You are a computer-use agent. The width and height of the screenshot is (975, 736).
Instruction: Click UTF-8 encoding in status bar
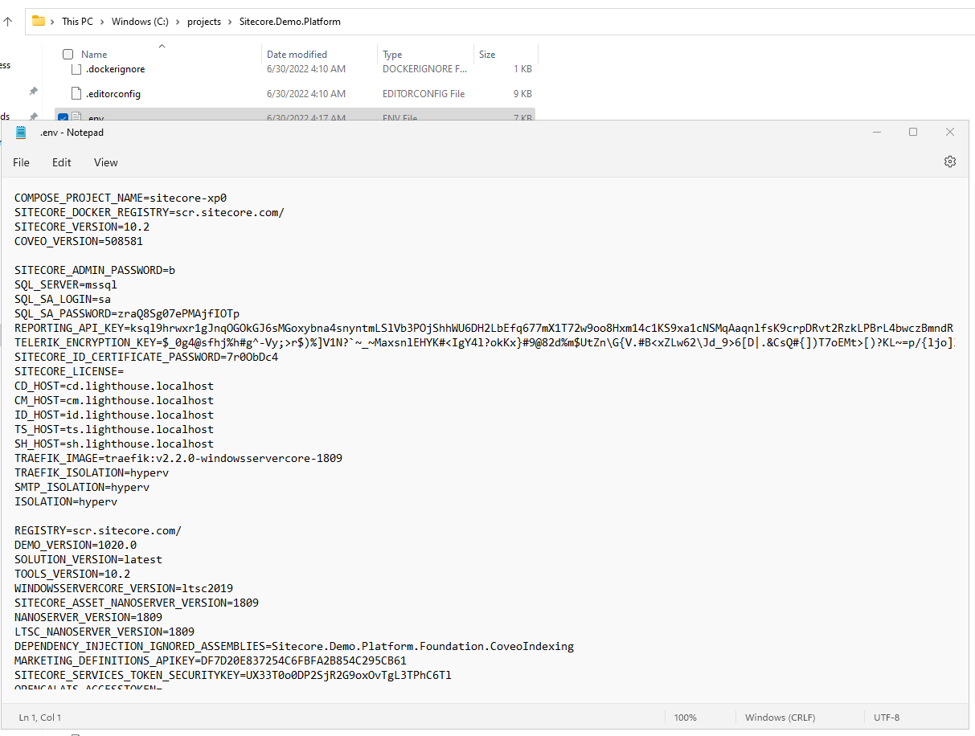pos(887,717)
